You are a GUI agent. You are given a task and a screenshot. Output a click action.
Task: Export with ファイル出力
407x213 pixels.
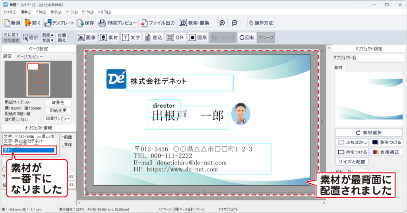(x=158, y=23)
